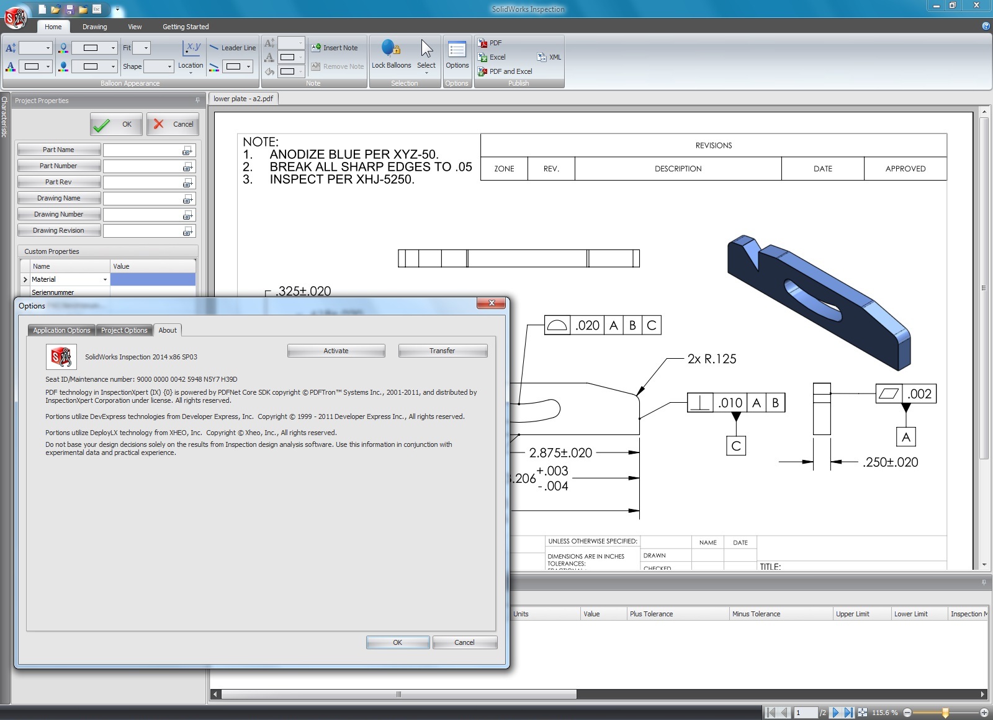This screenshot has width=993, height=720.
Task: Open the lower plate - a2.pdf document tab
Action: pos(243,99)
